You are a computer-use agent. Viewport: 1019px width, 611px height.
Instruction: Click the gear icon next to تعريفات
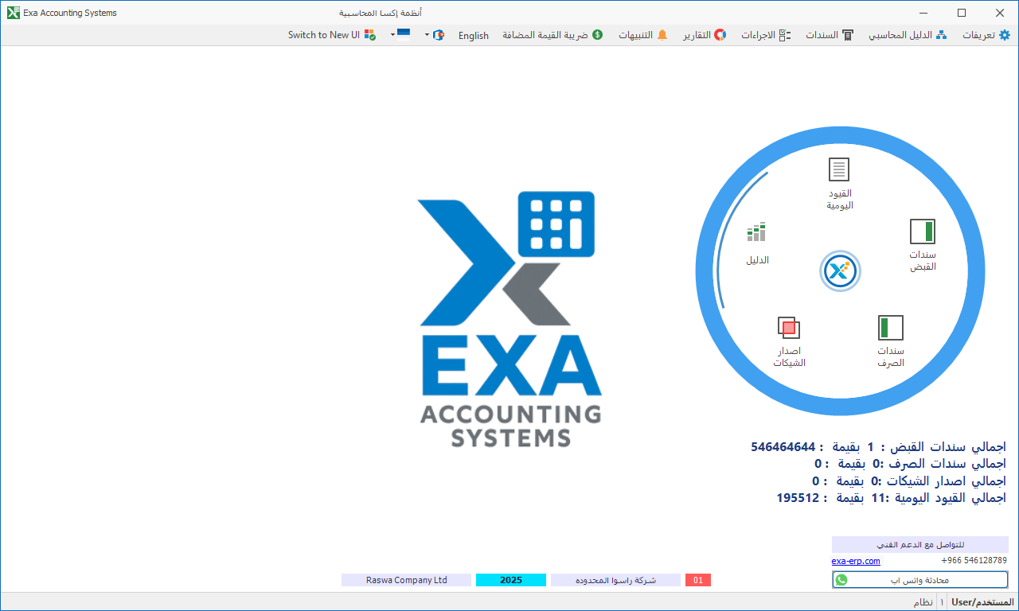click(1005, 35)
